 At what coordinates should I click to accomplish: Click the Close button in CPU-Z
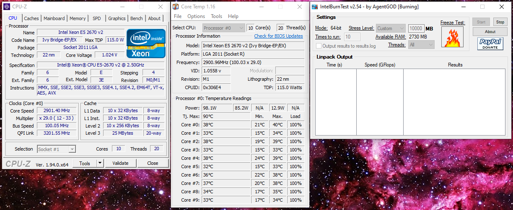153,163
